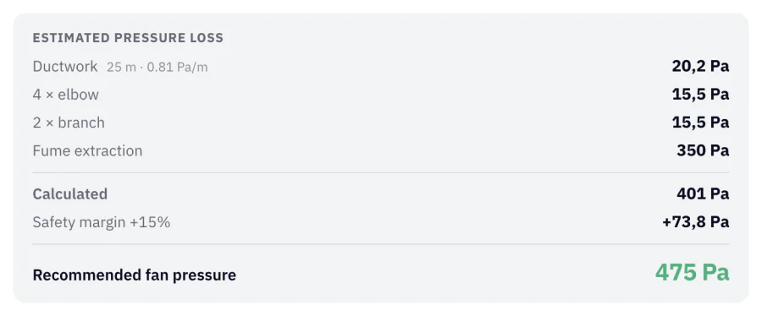Click the Estimated Pressure Loss heading
The image size is (762, 316).
point(128,38)
